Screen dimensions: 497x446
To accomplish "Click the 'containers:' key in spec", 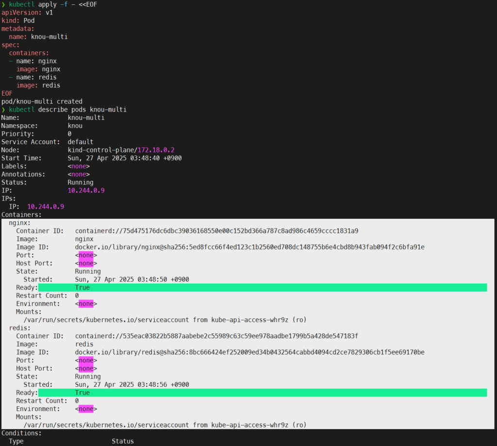I will (29, 53).
